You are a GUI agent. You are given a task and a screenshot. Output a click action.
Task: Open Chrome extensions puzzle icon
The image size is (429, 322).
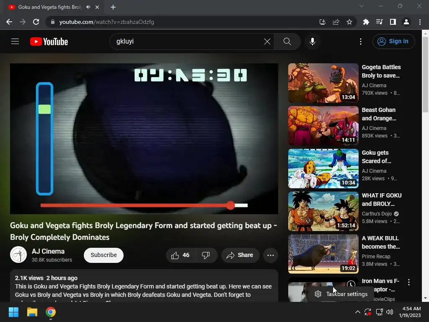(x=366, y=22)
